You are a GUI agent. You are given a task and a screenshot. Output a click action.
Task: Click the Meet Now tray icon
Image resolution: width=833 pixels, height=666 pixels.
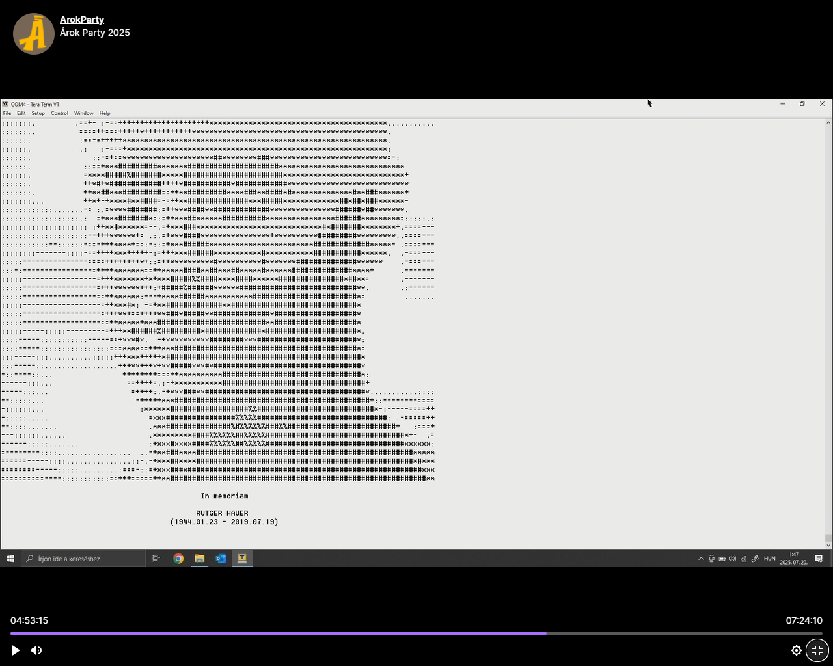pos(711,559)
